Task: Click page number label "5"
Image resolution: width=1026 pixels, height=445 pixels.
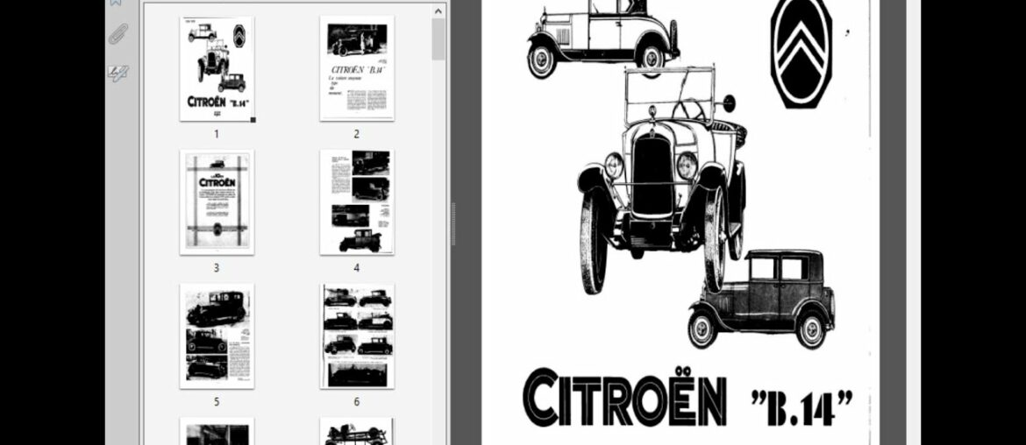Action: (x=217, y=402)
